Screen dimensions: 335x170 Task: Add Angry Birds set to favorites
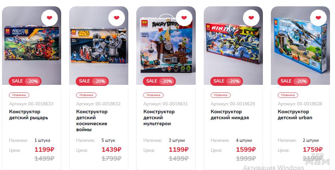[x=184, y=18]
